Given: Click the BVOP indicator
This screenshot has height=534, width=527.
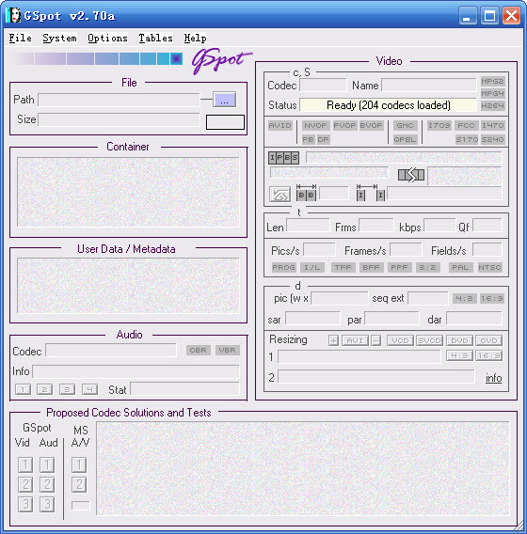Looking at the screenshot, I should [371, 125].
